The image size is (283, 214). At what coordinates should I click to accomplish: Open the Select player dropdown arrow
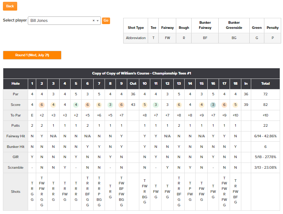pyautogui.click(x=98, y=20)
